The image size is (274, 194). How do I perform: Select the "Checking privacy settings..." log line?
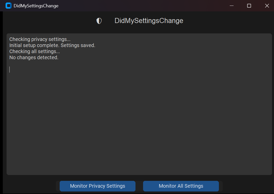40,39
